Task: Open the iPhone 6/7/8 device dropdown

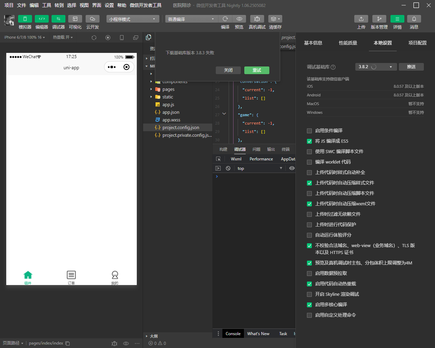Action: tap(24, 37)
